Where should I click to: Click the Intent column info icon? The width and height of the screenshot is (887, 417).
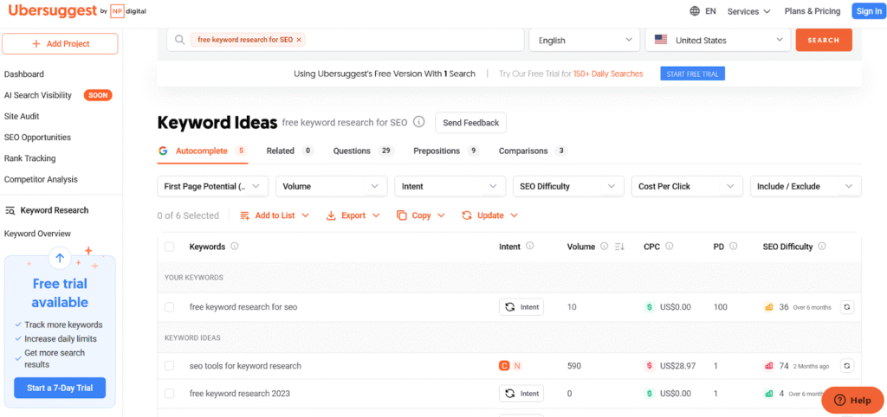tap(530, 247)
